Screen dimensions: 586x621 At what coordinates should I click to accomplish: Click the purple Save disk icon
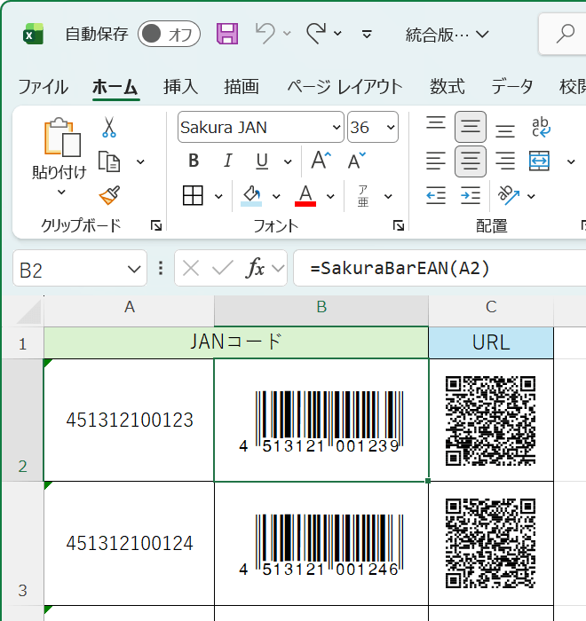coord(227,34)
